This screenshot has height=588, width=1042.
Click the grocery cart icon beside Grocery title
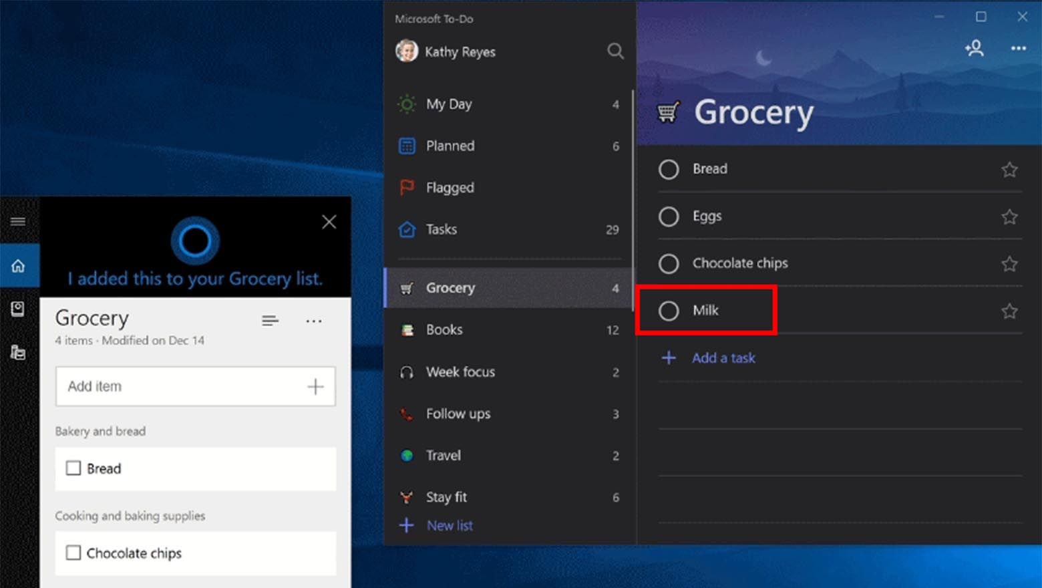[668, 112]
